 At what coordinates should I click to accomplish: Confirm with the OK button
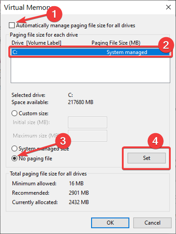[x=110, y=223]
